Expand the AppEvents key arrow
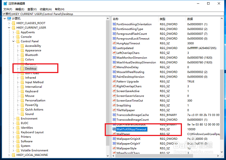Screen dimensions: 226x160 14,32
